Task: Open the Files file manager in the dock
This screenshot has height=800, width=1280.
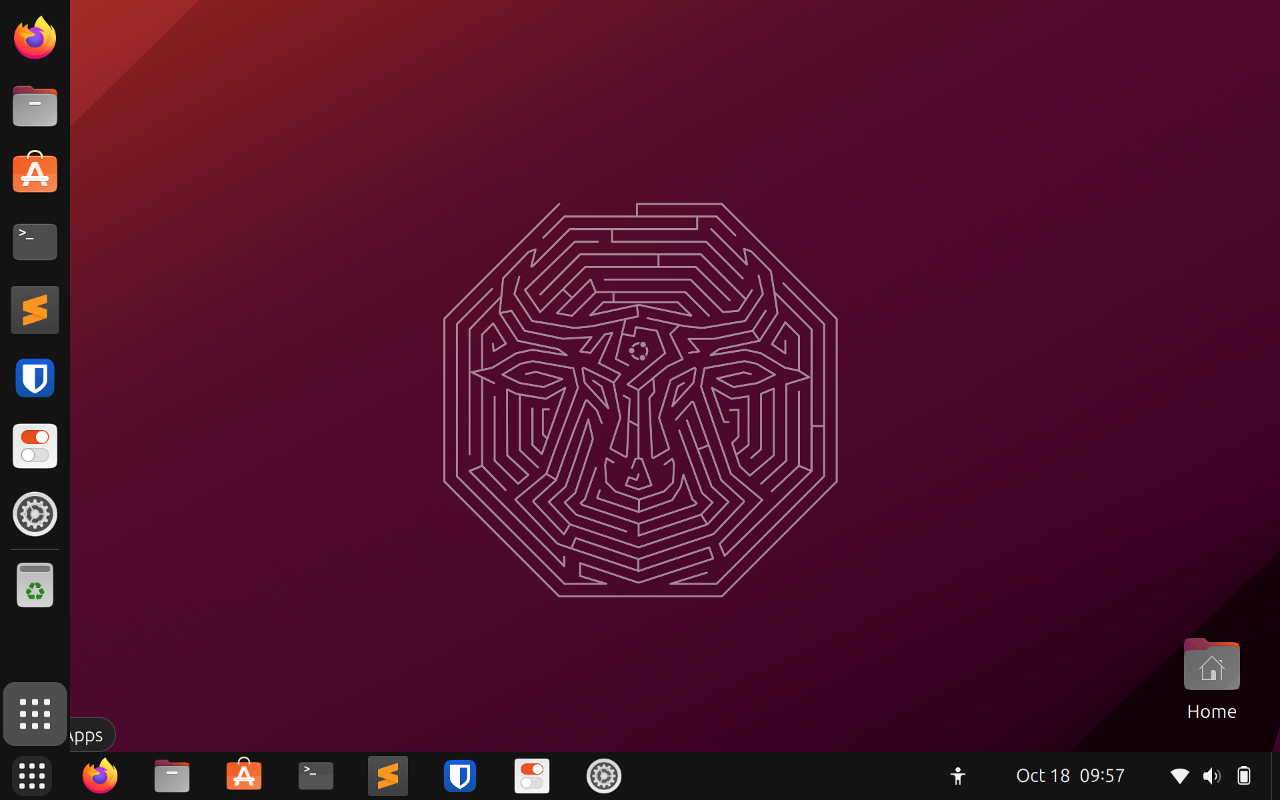Action: pyautogui.click(x=35, y=106)
